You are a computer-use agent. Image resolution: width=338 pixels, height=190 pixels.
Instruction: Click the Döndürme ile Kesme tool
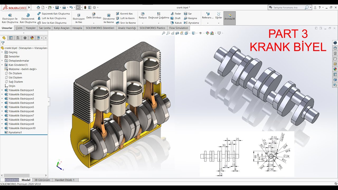(109, 18)
